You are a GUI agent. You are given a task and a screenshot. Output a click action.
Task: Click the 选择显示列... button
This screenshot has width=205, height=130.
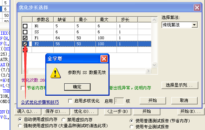(x=180, y=85)
